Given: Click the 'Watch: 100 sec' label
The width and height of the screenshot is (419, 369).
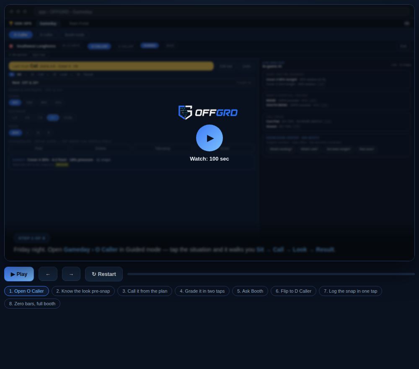Looking at the screenshot, I should pos(209,159).
